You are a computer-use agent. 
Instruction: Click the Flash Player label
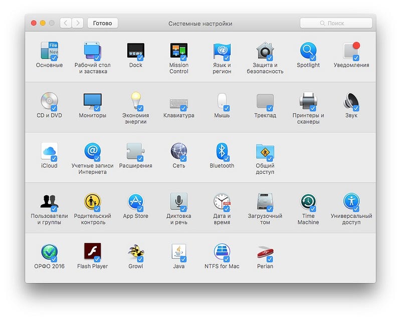(93, 266)
